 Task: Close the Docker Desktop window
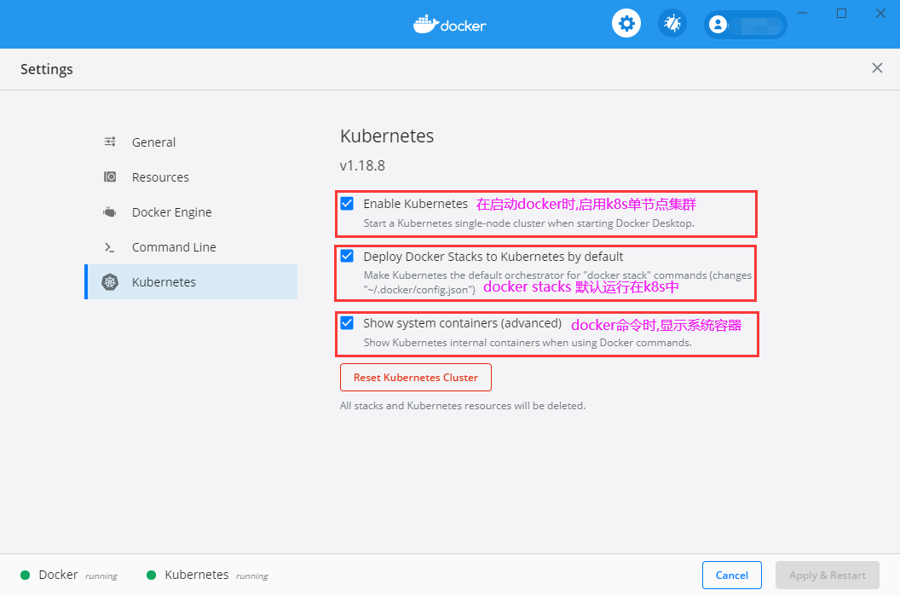pyautogui.click(x=880, y=13)
